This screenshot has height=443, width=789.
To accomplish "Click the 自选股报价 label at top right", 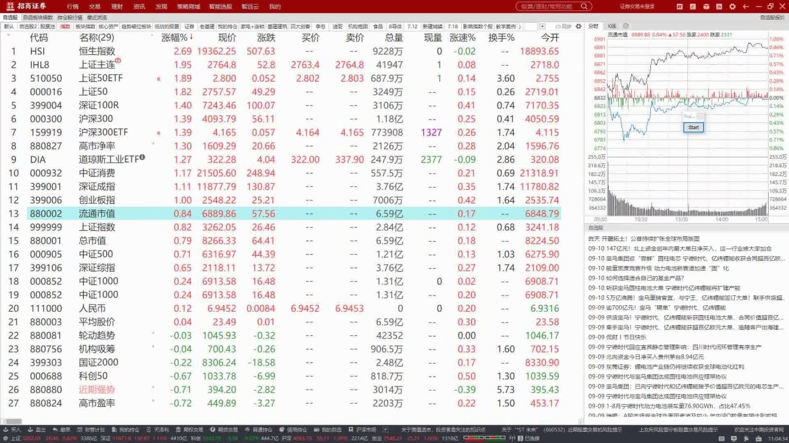I will tap(772, 18).
